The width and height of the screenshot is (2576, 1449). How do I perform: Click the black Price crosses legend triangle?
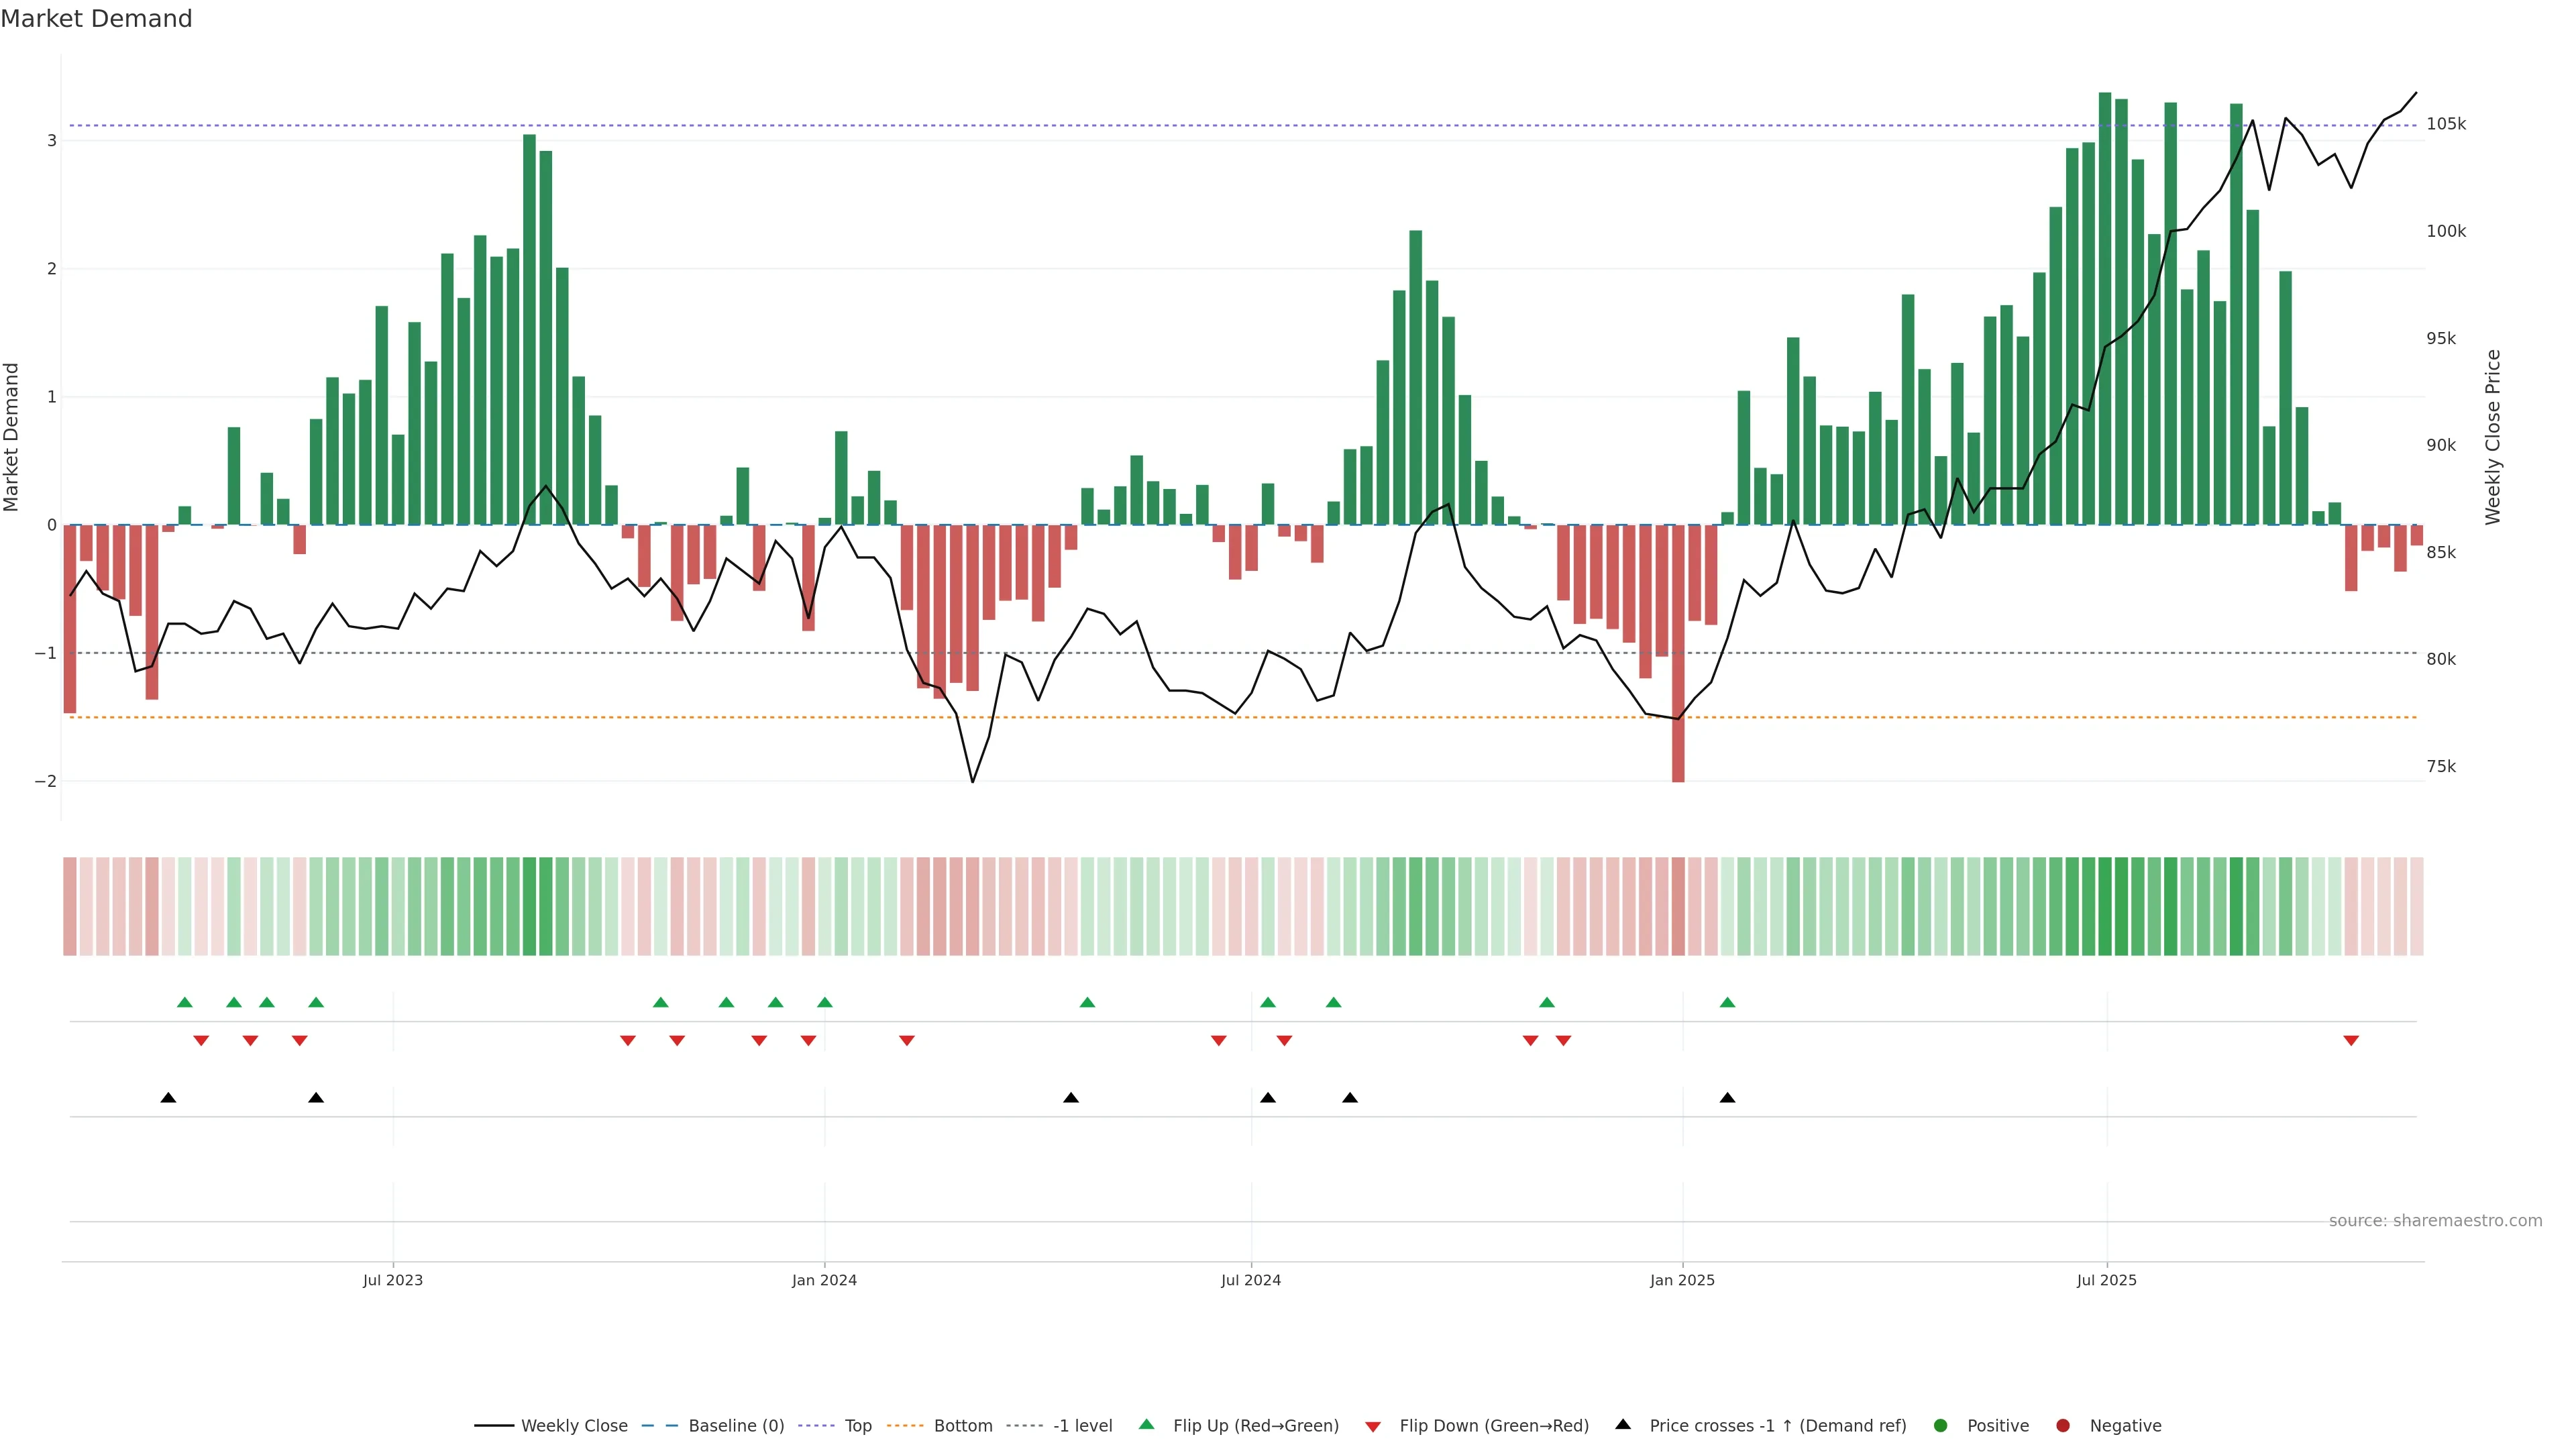coord(1623,1424)
